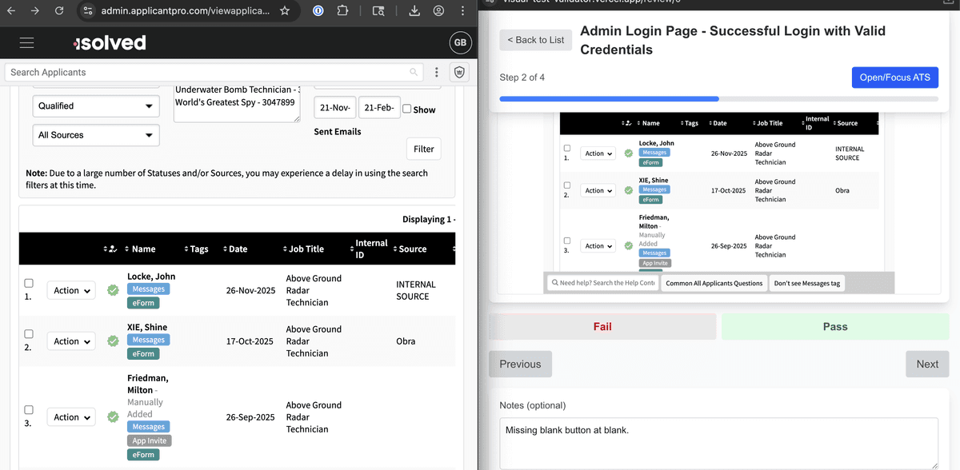Click the Step 2 of 4 progress bar
Screen dimensions: 960x470
pyautogui.click(x=718, y=99)
